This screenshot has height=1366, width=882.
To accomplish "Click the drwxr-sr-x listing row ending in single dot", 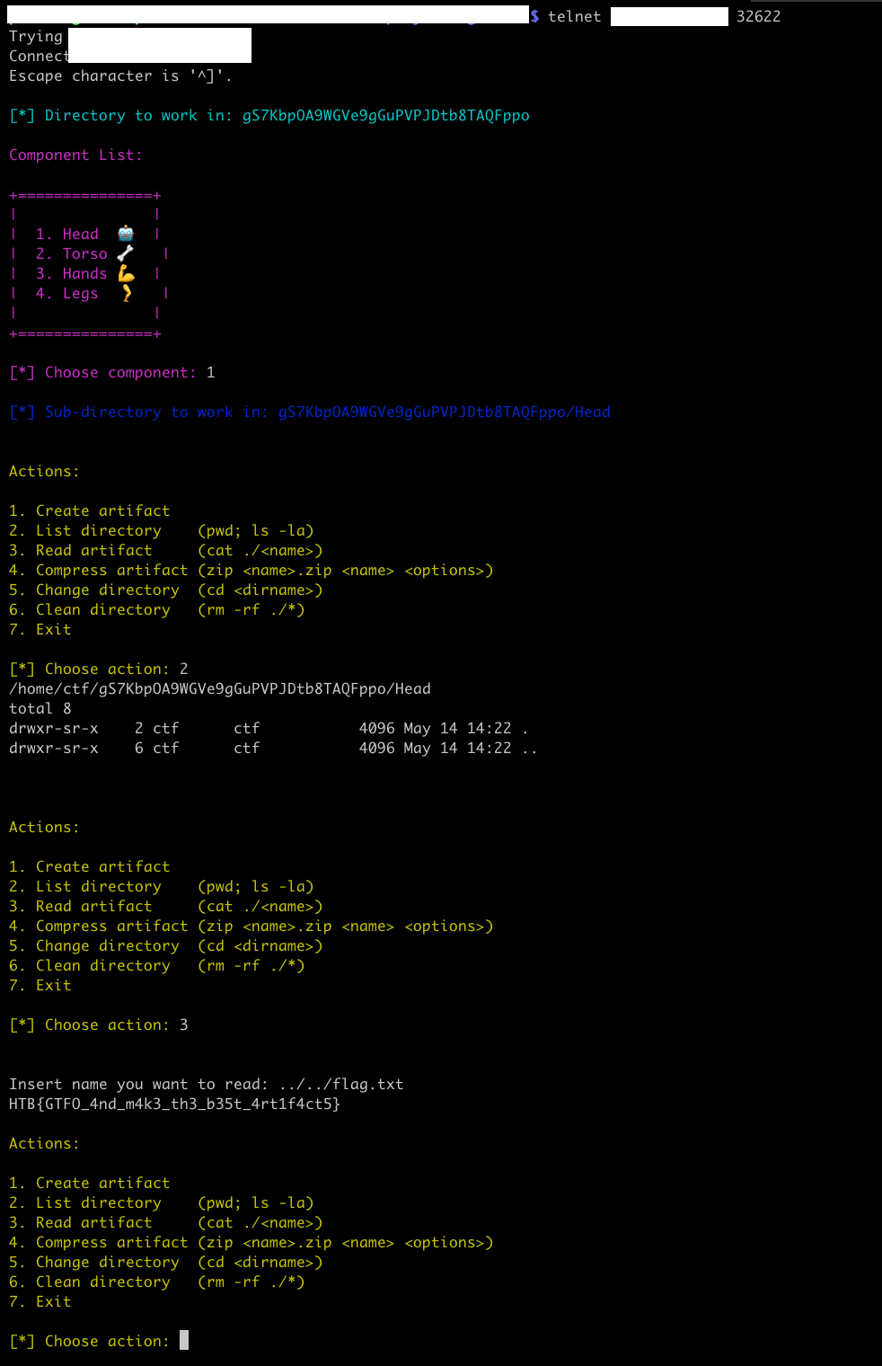I will coord(269,728).
